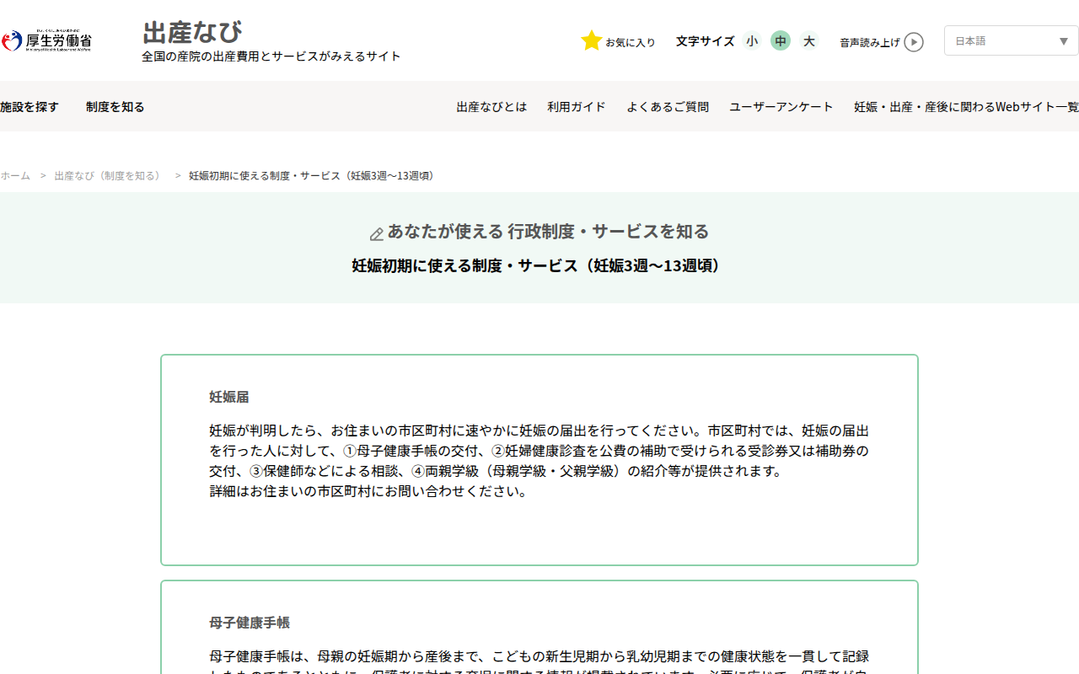Click the 詳細はお住まいの市区町村 sentence
The height and width of the screenshot is (674, 1079).
(369, 491)
